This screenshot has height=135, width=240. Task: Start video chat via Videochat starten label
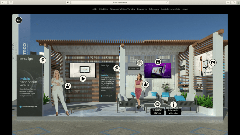click(157, 112)
